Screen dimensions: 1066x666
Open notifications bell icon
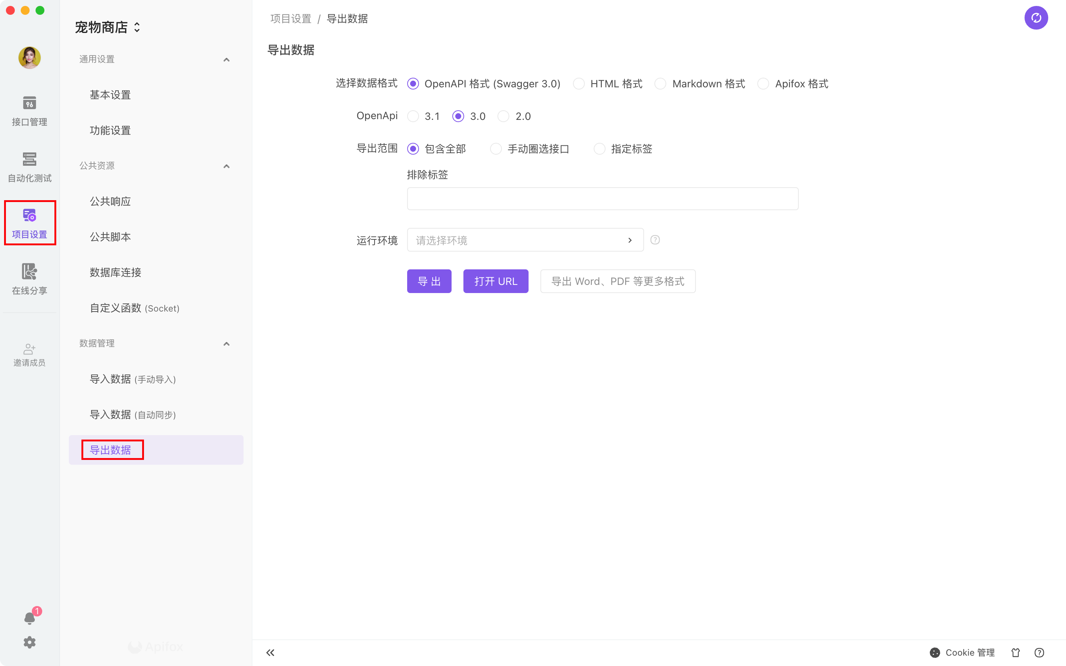coord(29,618)
